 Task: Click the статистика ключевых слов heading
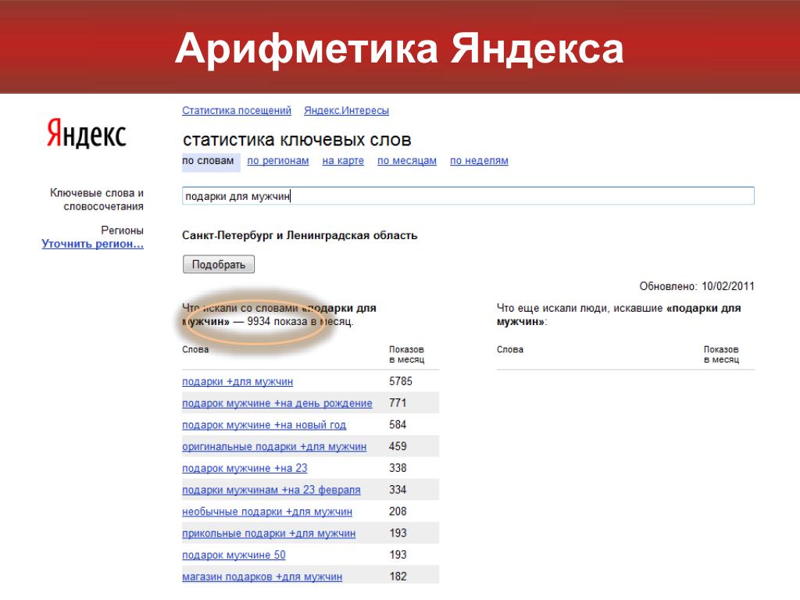coord(297,140)
